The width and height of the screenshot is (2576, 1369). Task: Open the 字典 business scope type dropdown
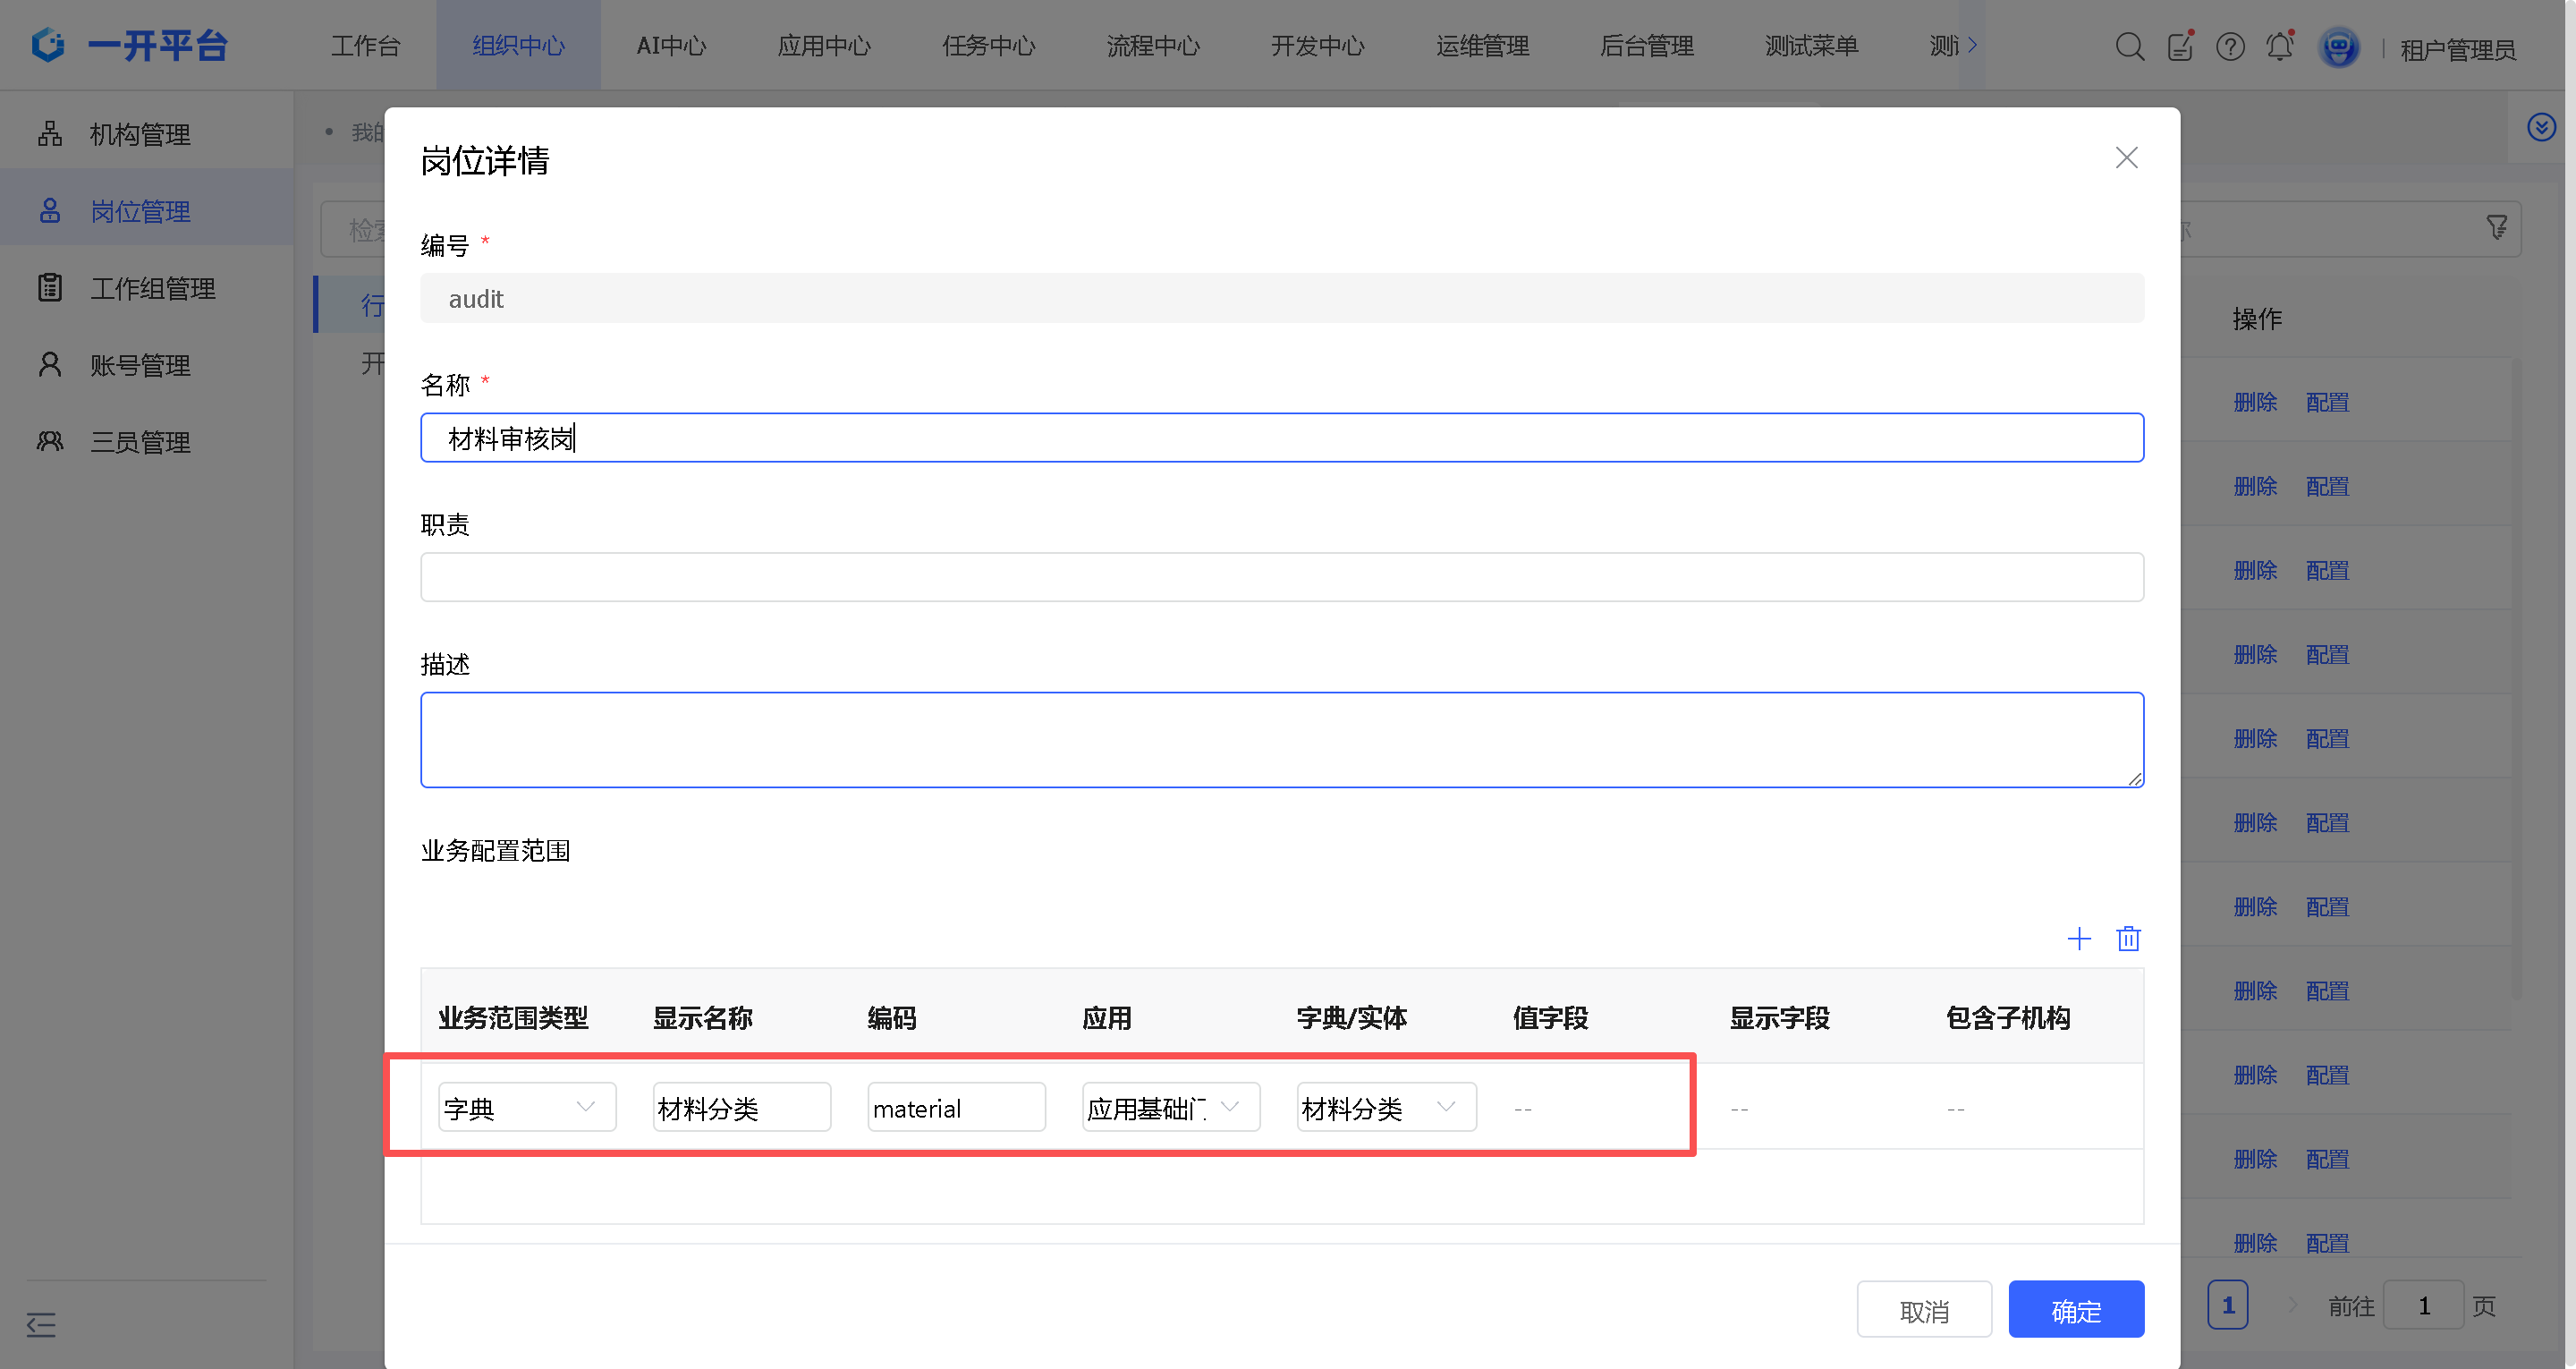526,1107
